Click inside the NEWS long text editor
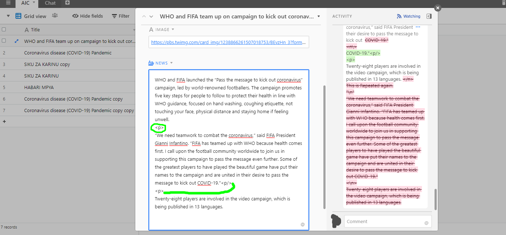The image size is (506, 235). (229, 150)
